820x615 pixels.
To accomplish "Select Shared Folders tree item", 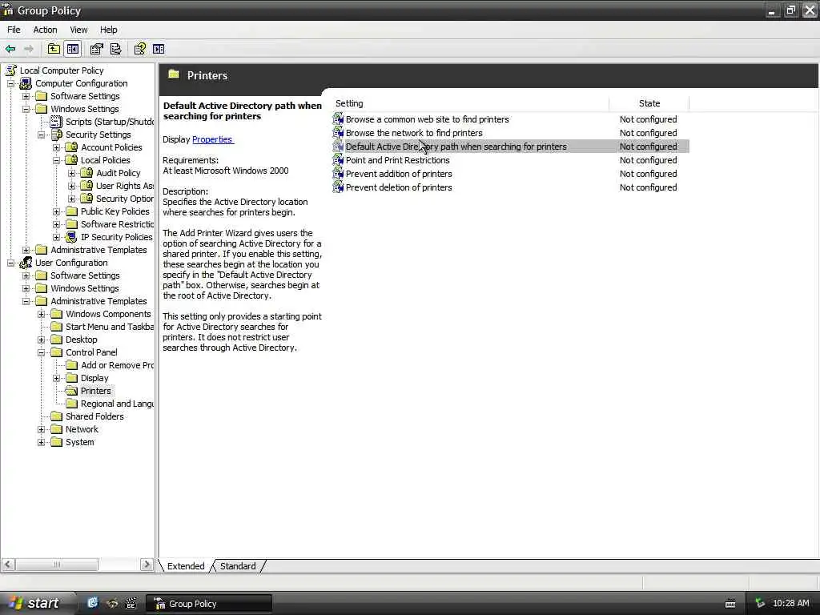I will coord(94,416).
